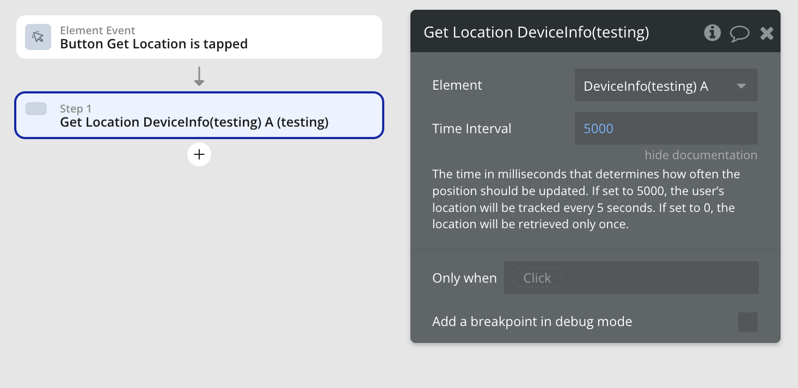Click the Time Interval field showing 5000
Screen dimensions: 798x388
coord(665,129)
